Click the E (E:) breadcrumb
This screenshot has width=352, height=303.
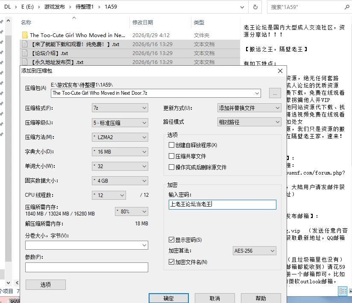tap(27, 7)
